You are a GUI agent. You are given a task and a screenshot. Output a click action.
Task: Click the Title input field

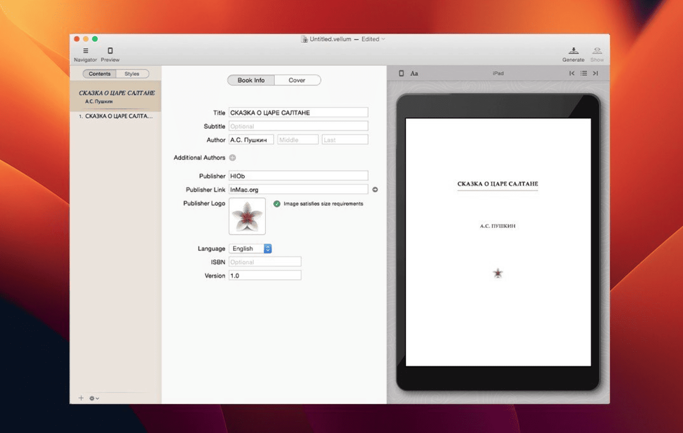(299, 112)
